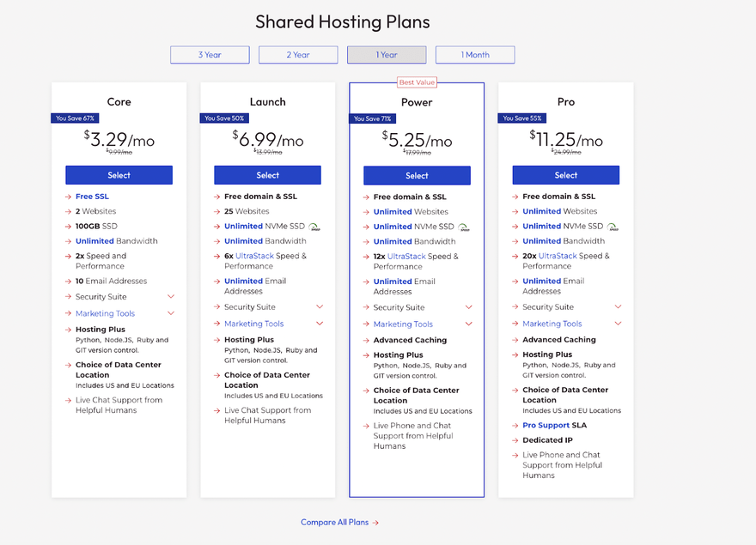Click arrow icon beside Compare All Plans
Viewport: 756px width, 545px height.
click(x=375, y=523)
